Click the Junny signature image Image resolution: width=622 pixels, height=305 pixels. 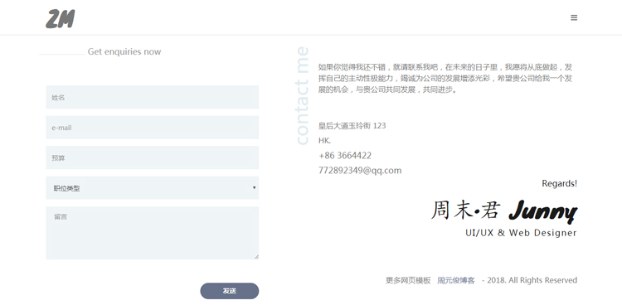(x=542, y=211)
